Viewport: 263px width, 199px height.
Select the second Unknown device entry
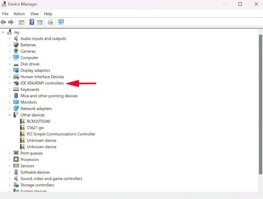pyautogui.click(x=42, y=147)
